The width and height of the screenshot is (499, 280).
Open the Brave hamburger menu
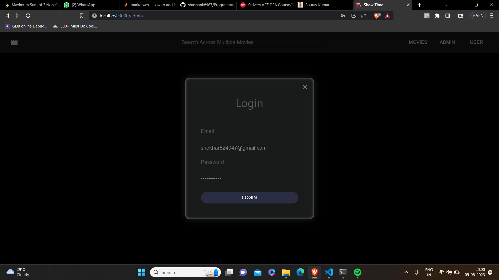492,16
